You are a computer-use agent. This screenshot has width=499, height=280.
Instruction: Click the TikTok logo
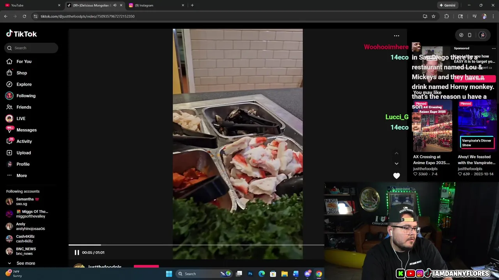21,34
